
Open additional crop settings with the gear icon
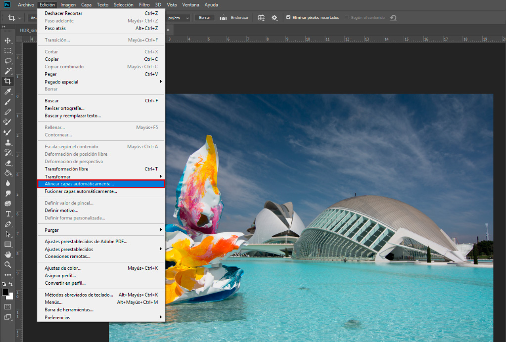click(274, 18)
